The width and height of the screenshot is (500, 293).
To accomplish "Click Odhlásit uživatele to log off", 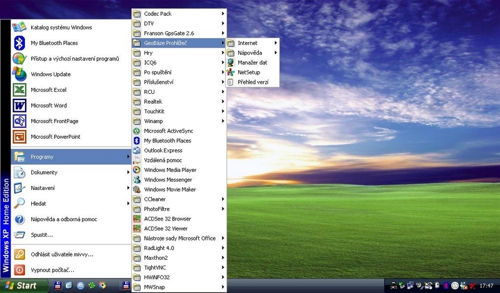I will point(62,254).
